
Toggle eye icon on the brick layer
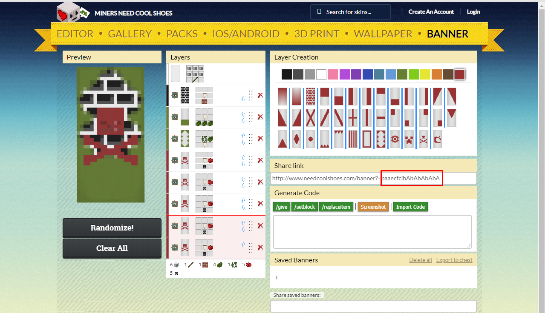click(175, 95)
